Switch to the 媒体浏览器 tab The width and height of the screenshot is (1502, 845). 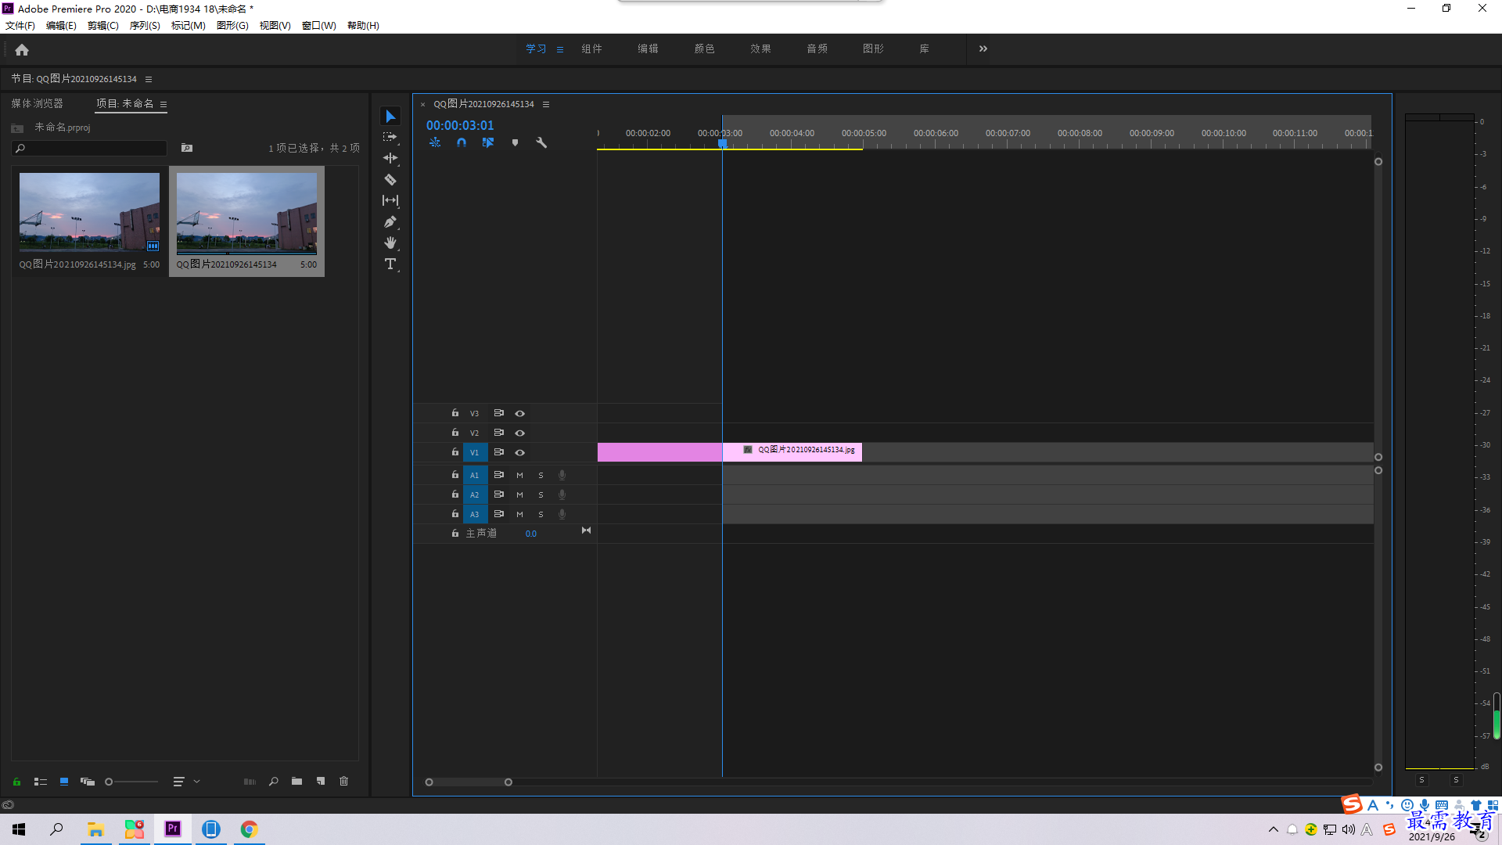coord(37,103)
